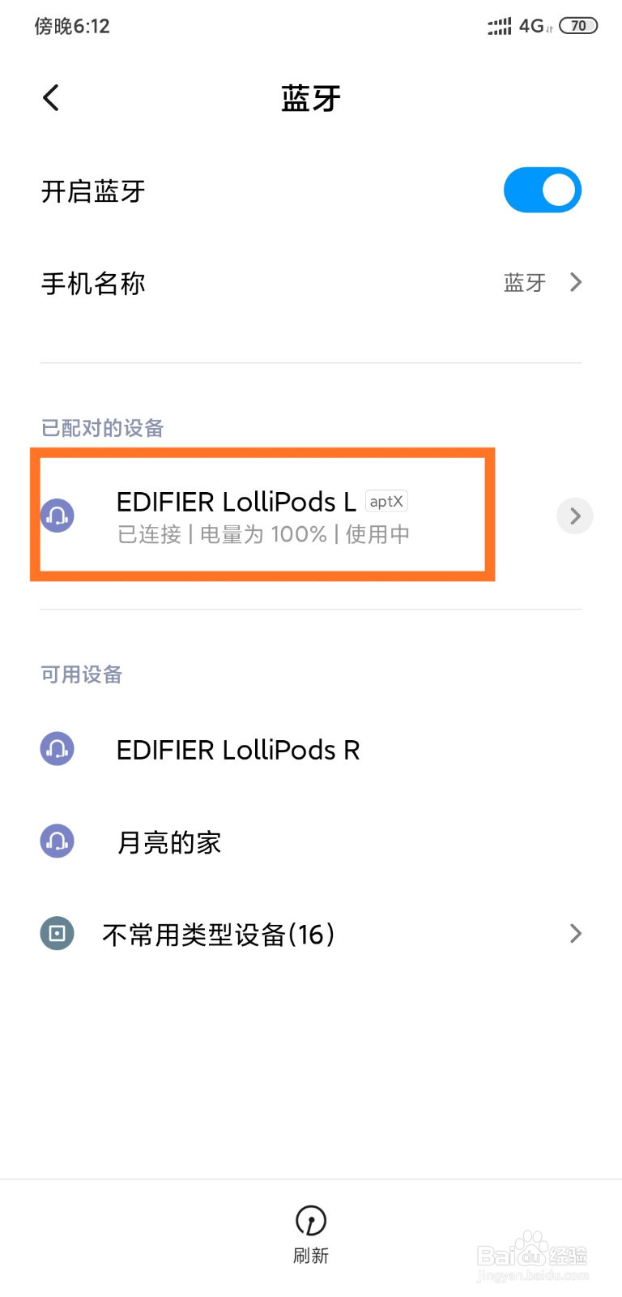
Task: Tap the refresh icon at bottom
Action: click(x=311, y=1221)
